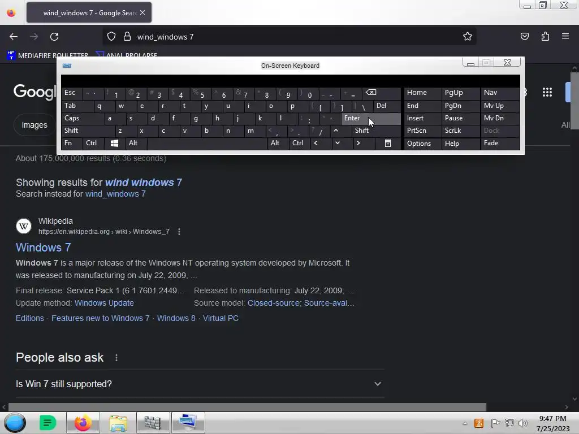
Task: Click the Firefox forward arrow button
Action: pyautogui.click(x=34, y=37)
